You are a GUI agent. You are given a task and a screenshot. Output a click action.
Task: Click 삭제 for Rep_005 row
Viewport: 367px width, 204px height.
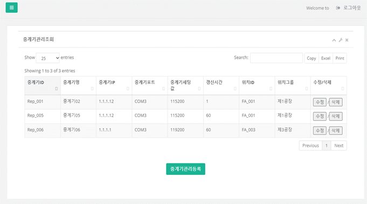pos(336,117)
